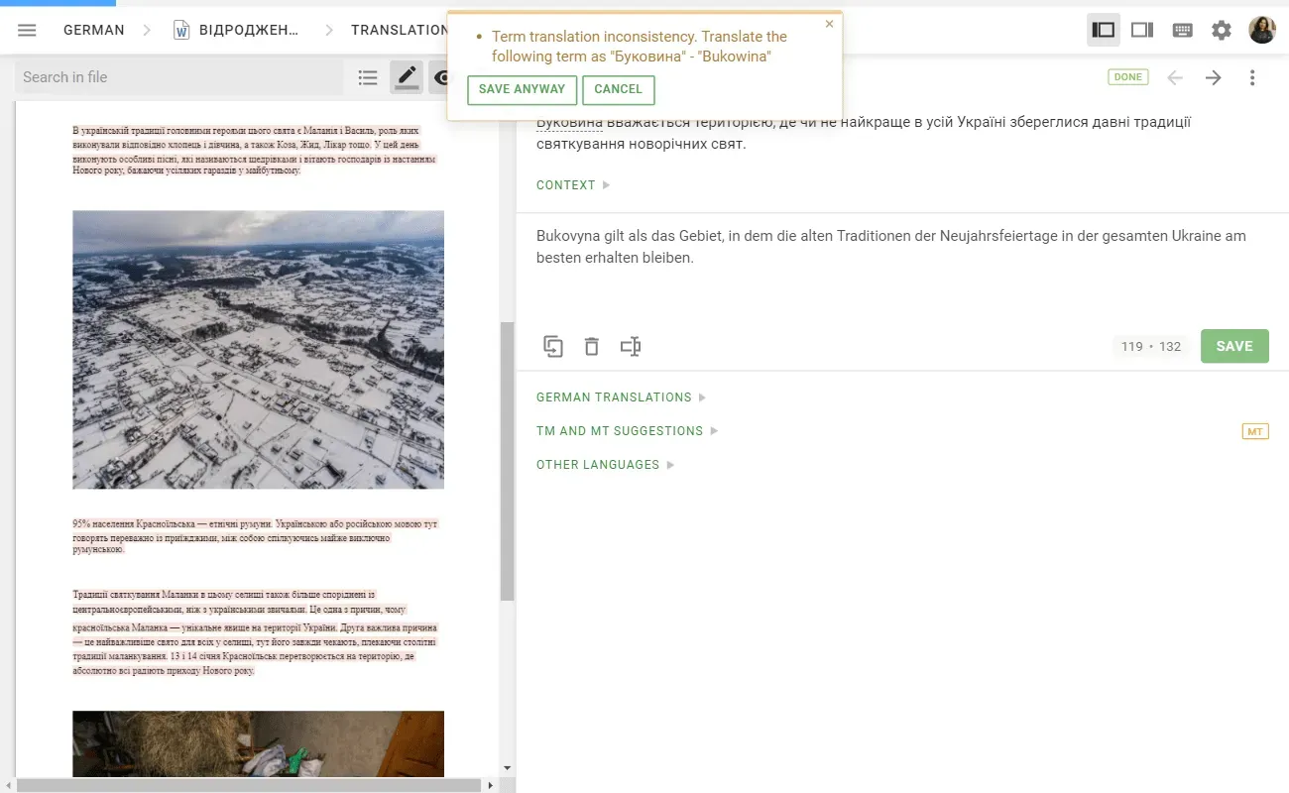Open three-dot string options menu
Screen dimensions: 1289x793
coord(1252,77)
